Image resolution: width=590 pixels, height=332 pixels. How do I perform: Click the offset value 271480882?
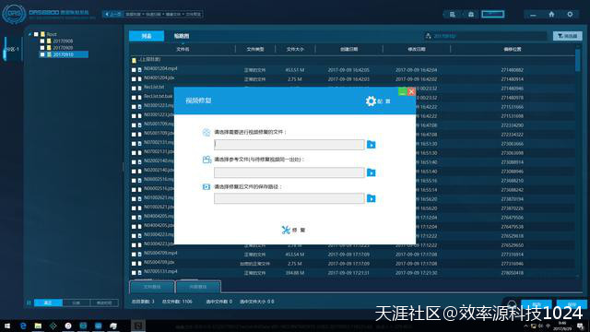[513, 70]
